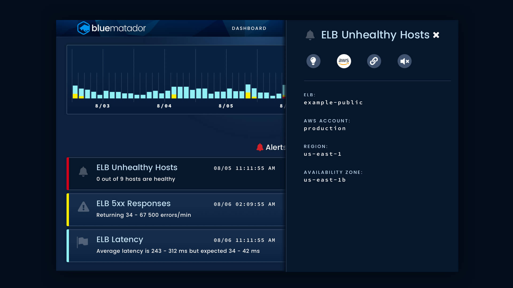Click the us-east-1b availability zone text
Viewport: 513px width, 288px height.
click(x=325, y=180)
